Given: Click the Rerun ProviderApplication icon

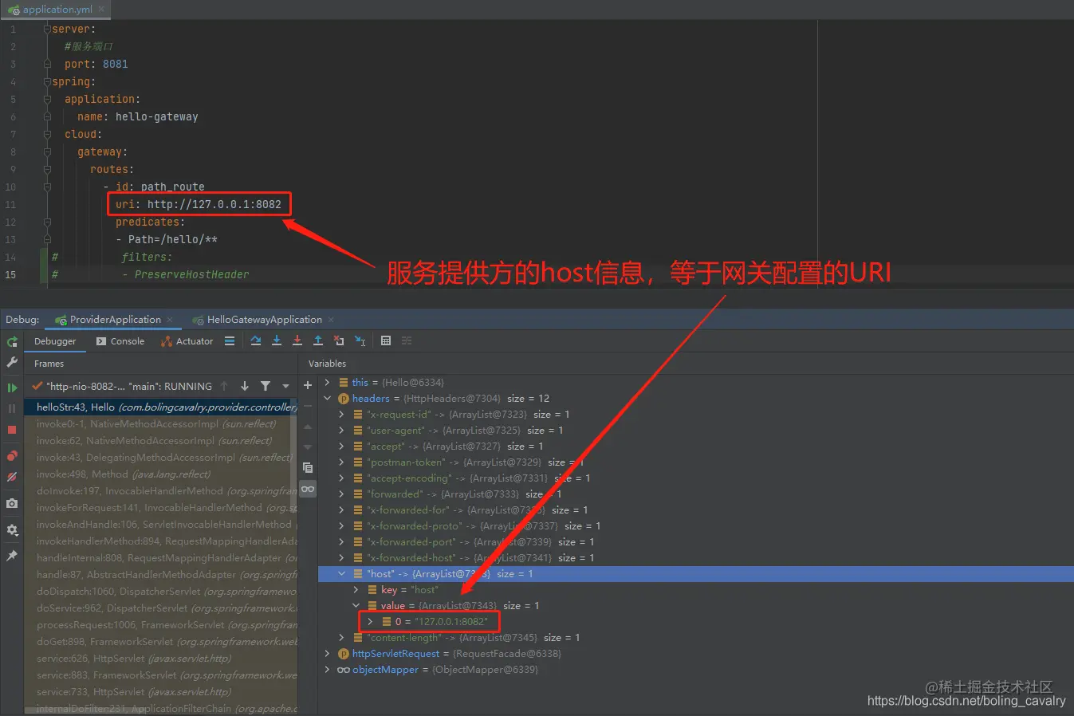Looking at the screenshot, I should click(x=12, y=341).
